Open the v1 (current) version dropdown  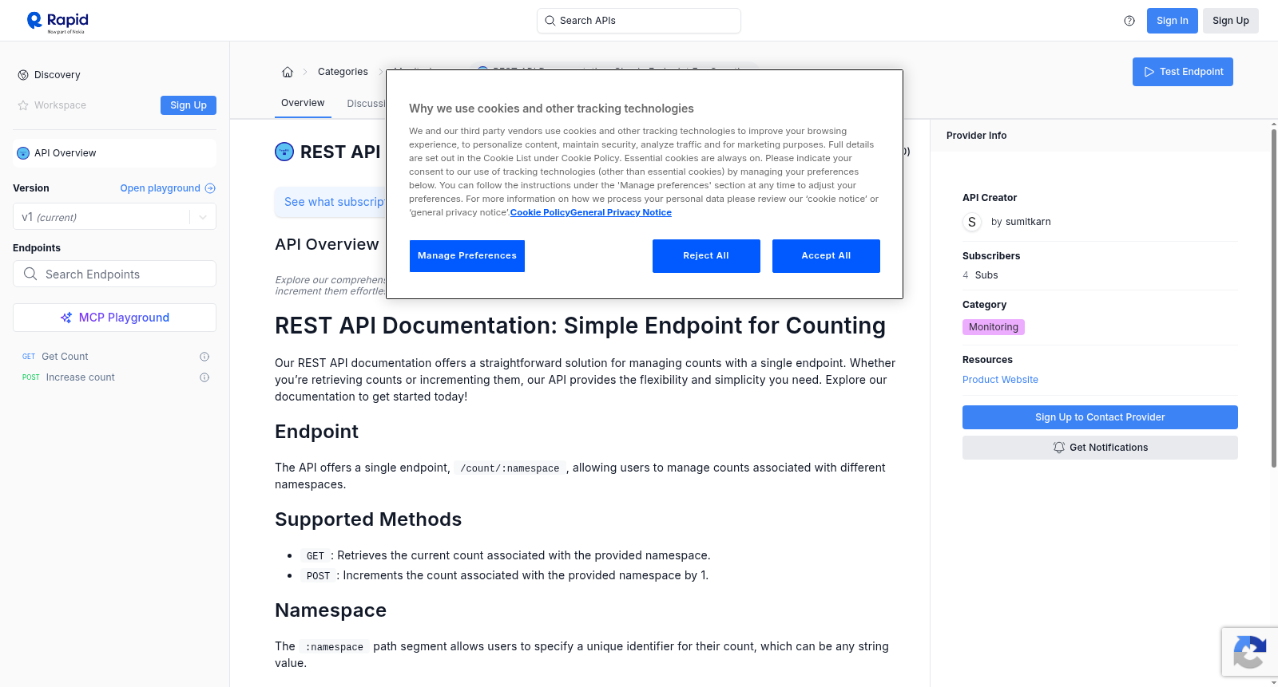click(114, 217)
